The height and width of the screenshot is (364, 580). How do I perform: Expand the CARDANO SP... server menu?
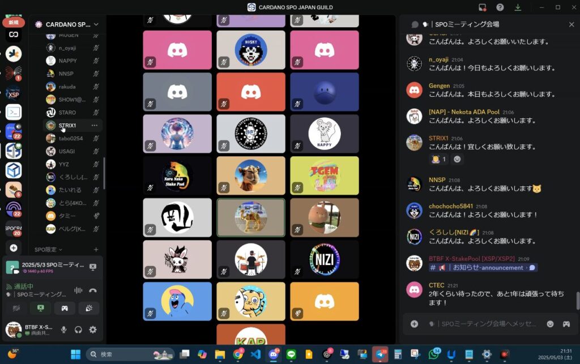click(x=67, y=24)
